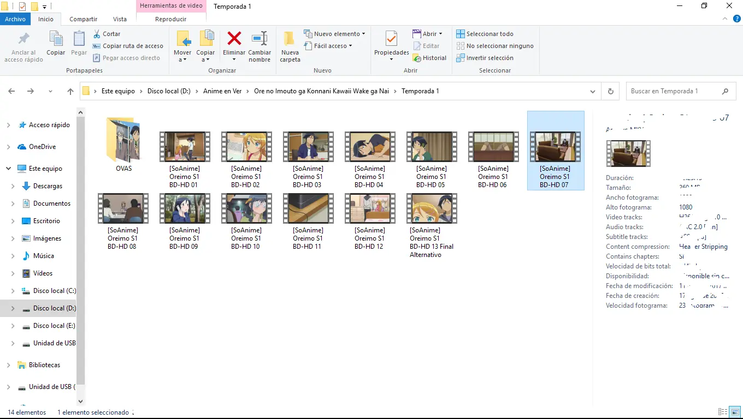Viewport: 743px width, 419px height.
Task: Click No seleccionar ninguno
Action: tap(495, 46)
